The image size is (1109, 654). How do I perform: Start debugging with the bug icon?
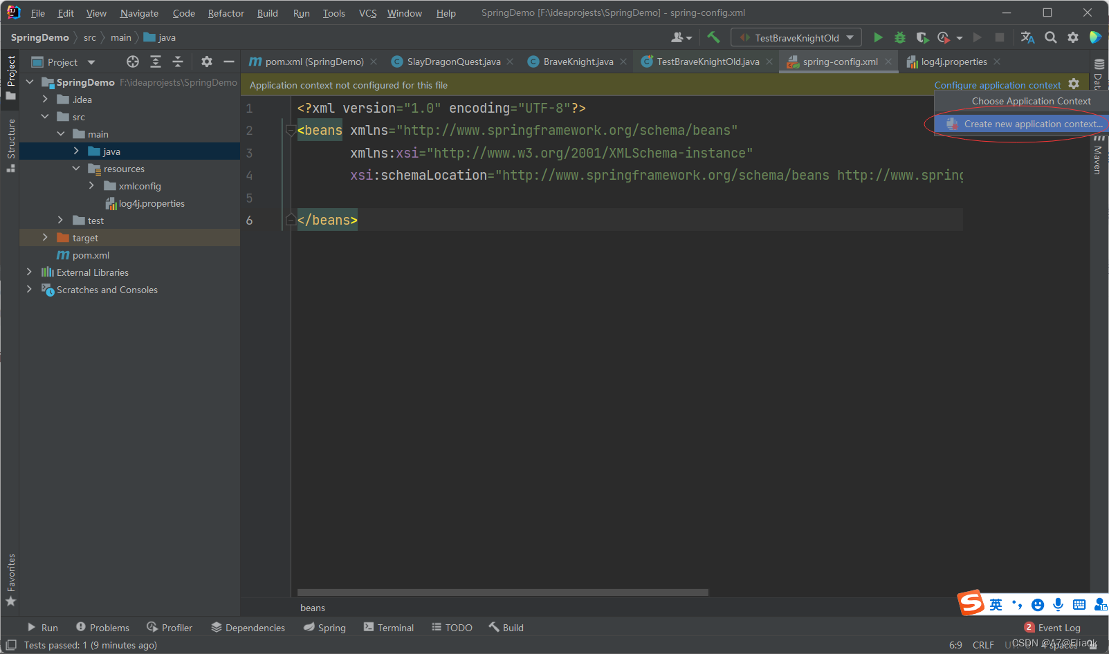[x=899, y=37]
